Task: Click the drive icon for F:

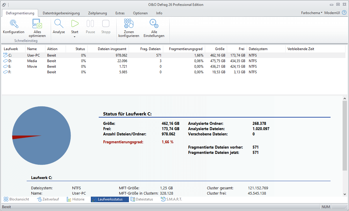Action: [5, 72]
